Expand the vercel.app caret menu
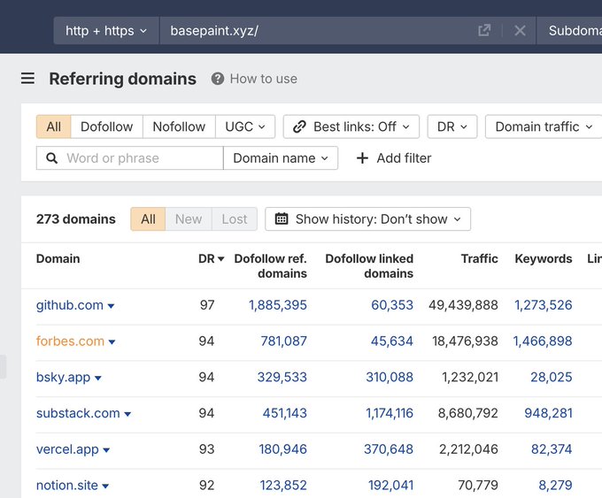 click(106, 450)
